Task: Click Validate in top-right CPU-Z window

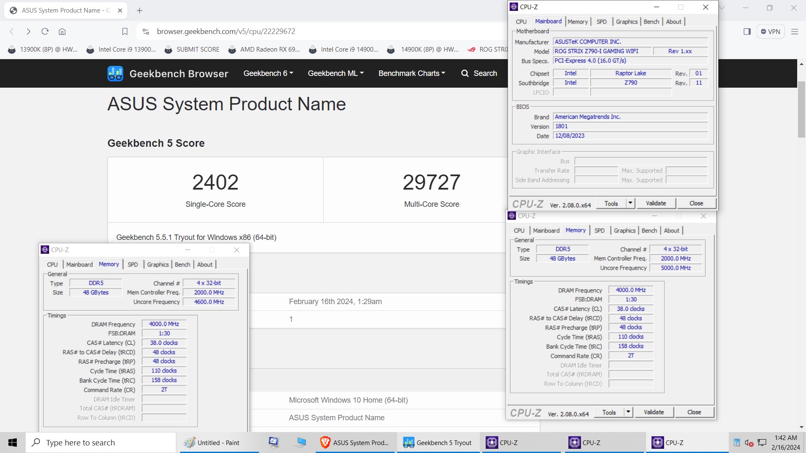Action: [656, 203]
